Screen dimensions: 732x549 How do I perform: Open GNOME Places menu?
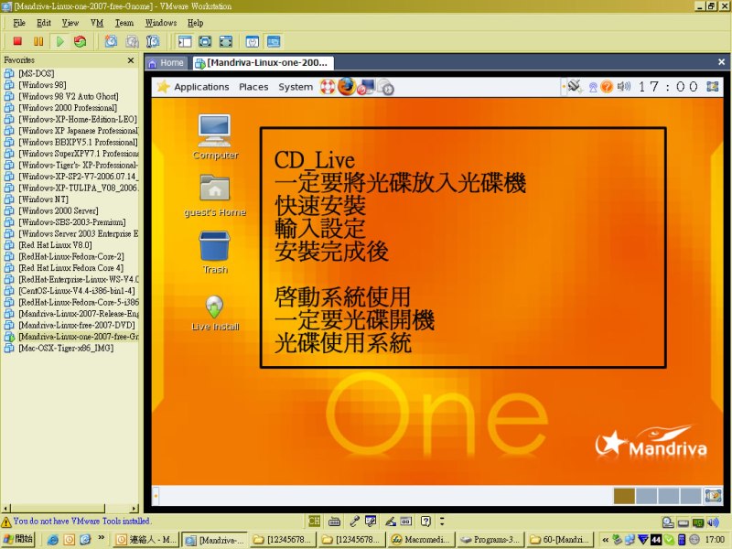click(x=253, y=87)
